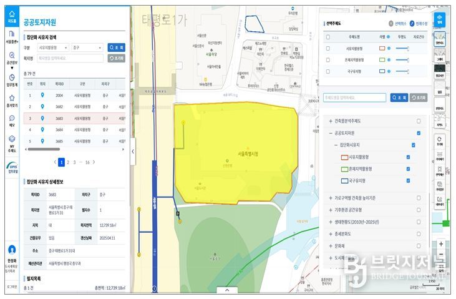Uncheck the 공공토지자원 layer checkbox
Image resolution: width=456 pixels, height=299 pixels.
418,133
